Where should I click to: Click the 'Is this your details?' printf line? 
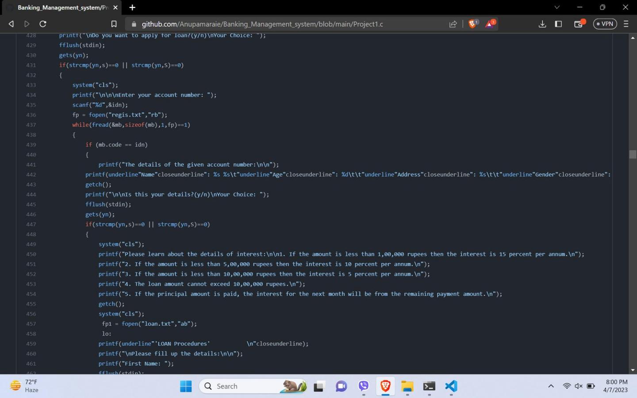pyautogui.click(x=177, y=194)
